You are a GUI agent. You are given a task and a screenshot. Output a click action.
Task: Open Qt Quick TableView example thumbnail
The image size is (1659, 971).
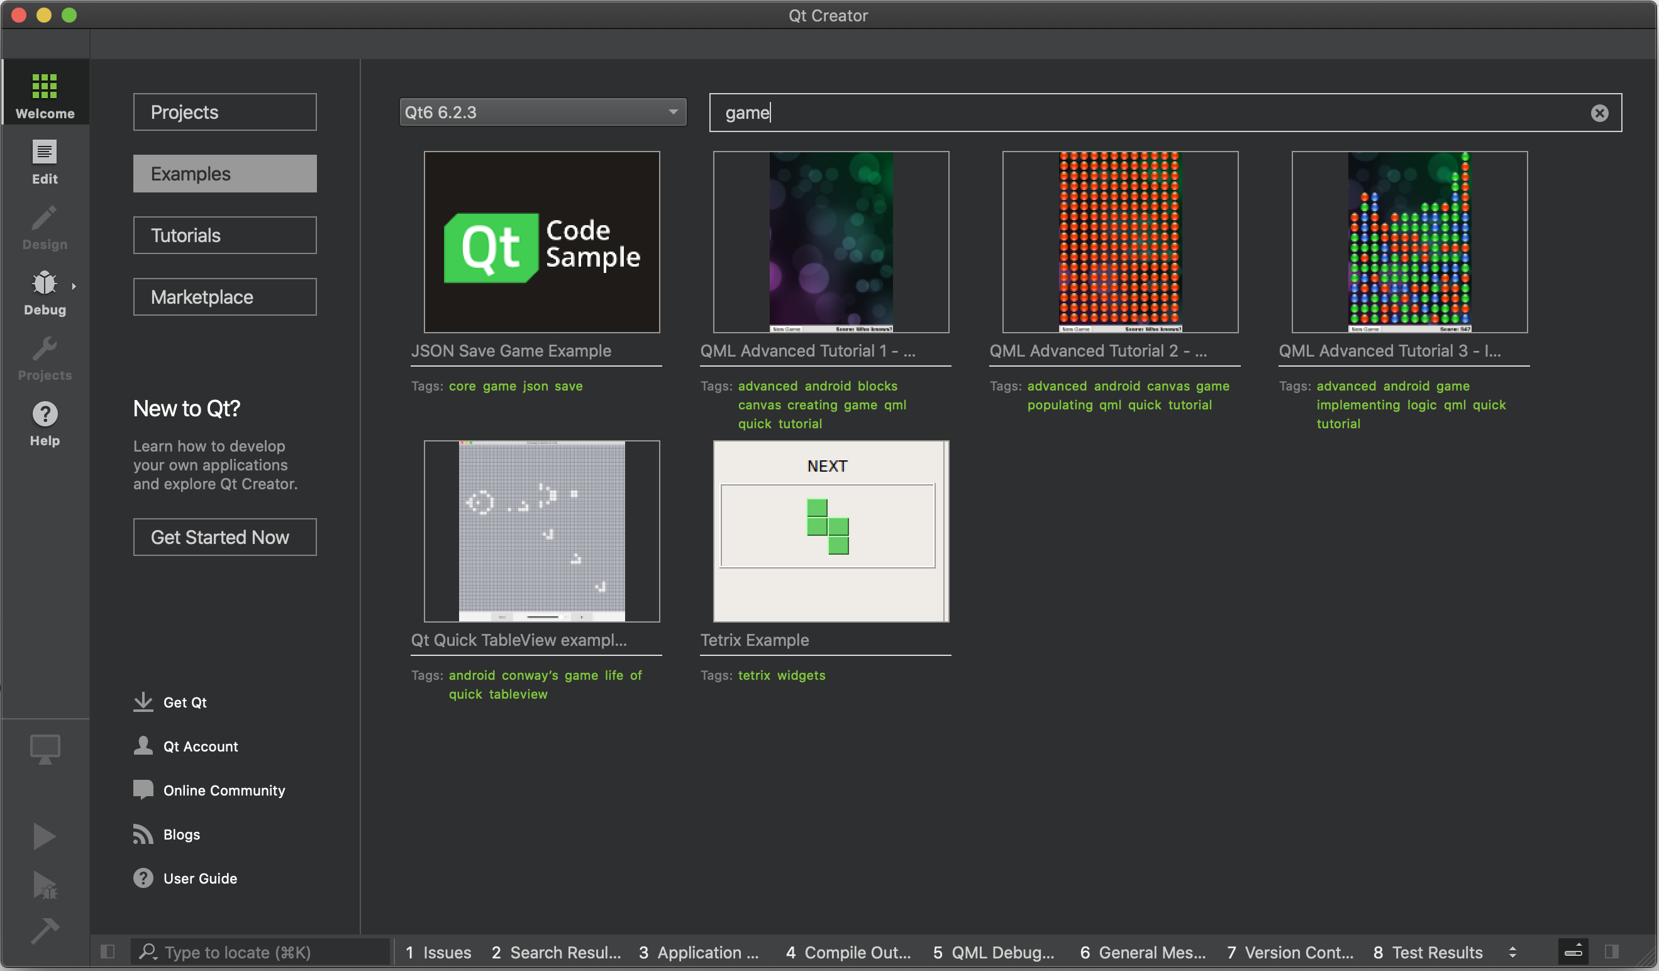(x=542, y=531)
